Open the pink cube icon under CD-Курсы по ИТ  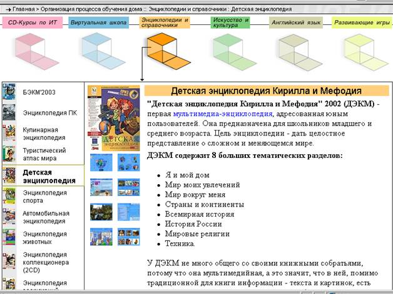(x=36, y=52)
